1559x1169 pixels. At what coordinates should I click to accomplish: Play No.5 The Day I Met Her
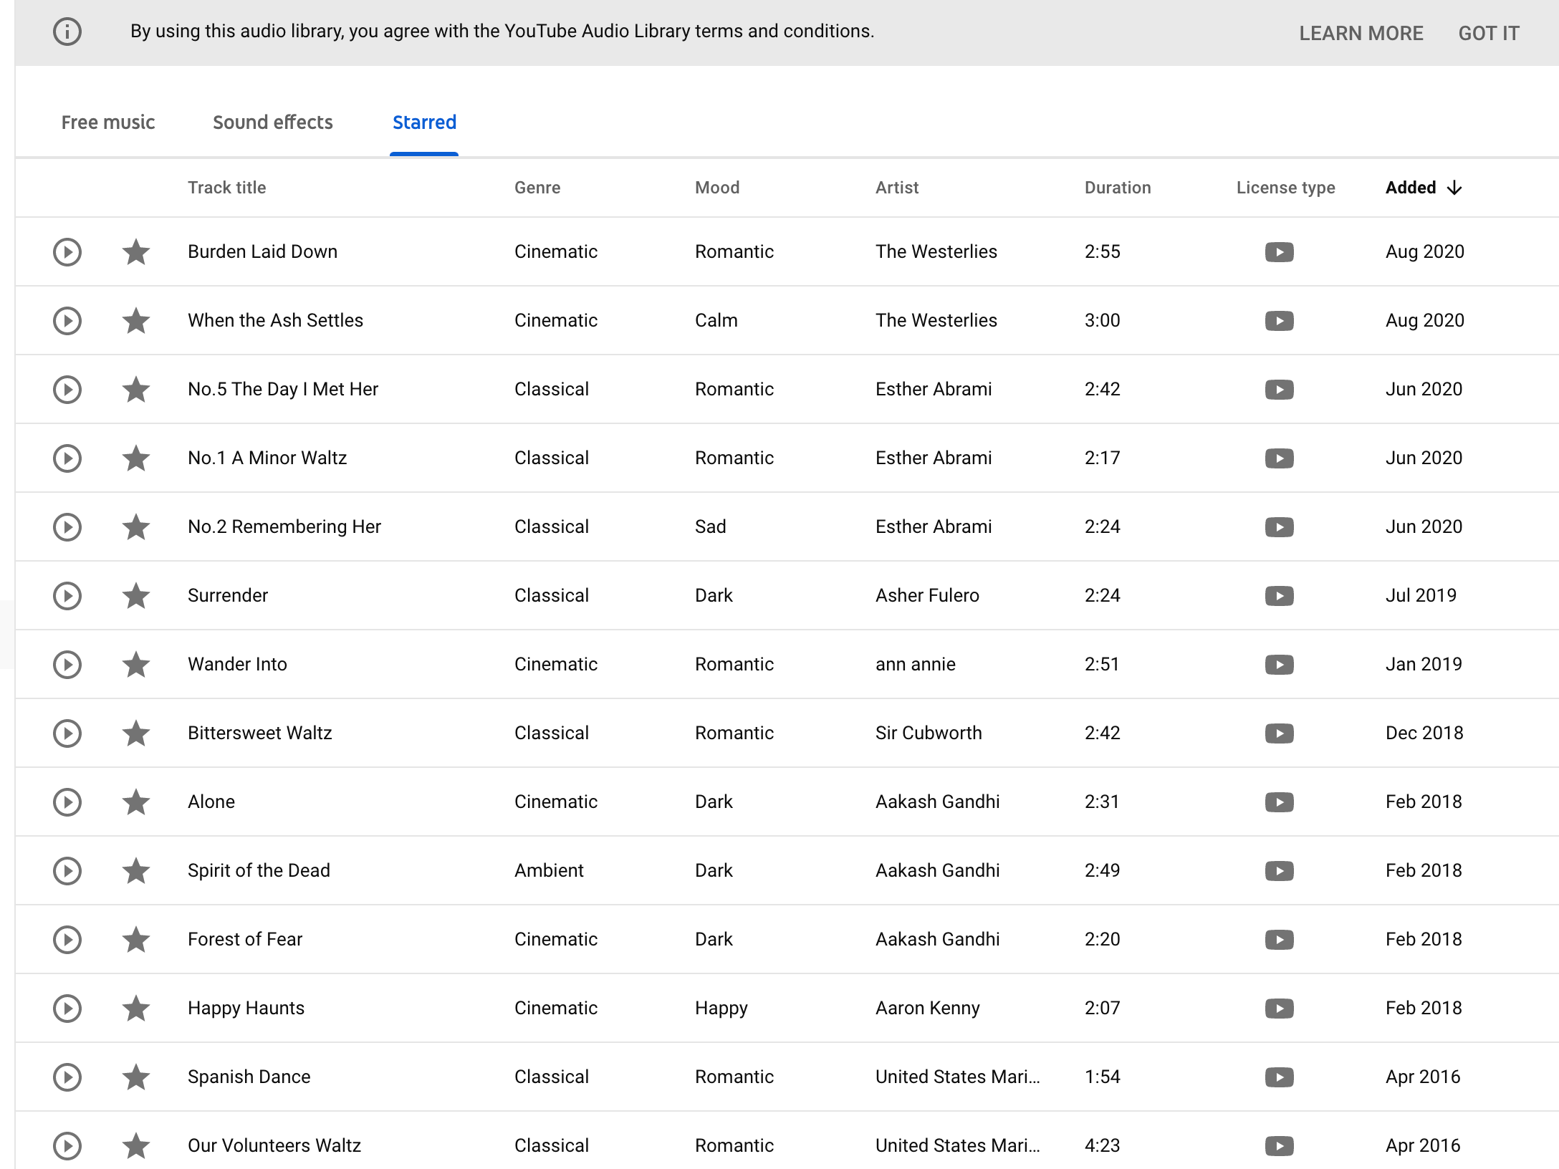click(67, 390)
